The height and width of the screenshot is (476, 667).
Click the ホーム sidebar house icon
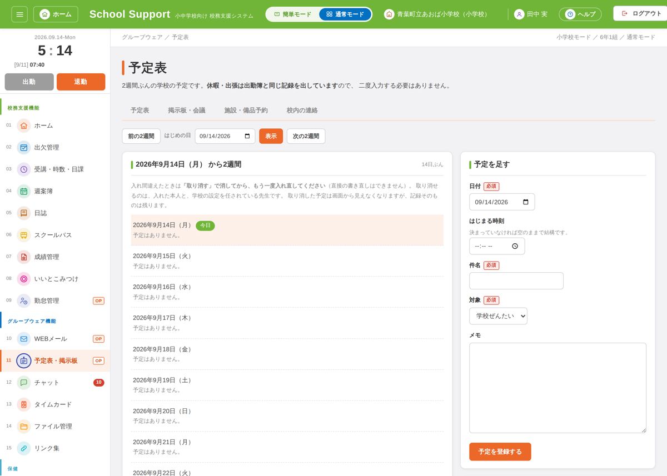pyautogui.click(x=24, y=126)
